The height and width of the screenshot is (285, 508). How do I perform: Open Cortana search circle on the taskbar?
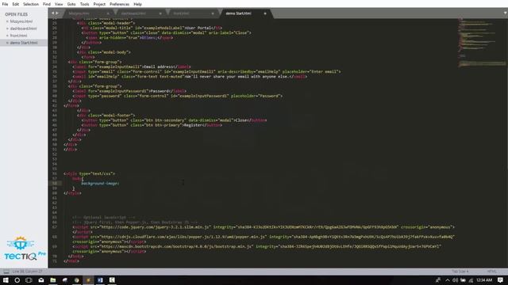tap(17, 280)
